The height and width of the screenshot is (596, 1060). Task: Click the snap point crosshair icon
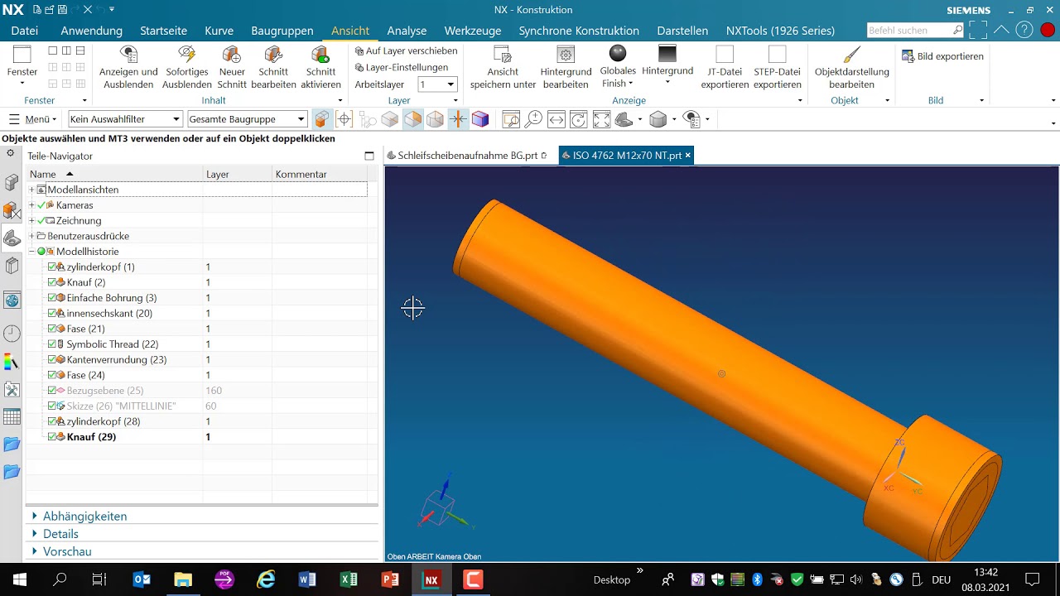344,119
